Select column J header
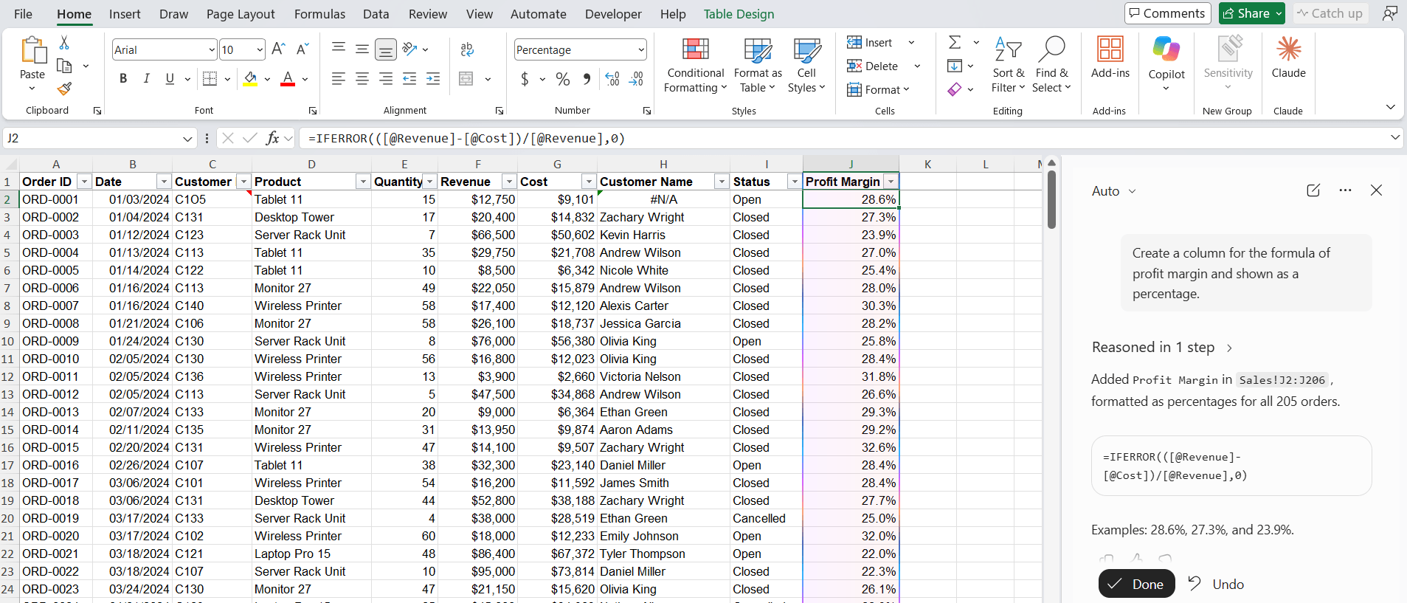Screen dimensions: 1407x603 (x=851, y=164)
